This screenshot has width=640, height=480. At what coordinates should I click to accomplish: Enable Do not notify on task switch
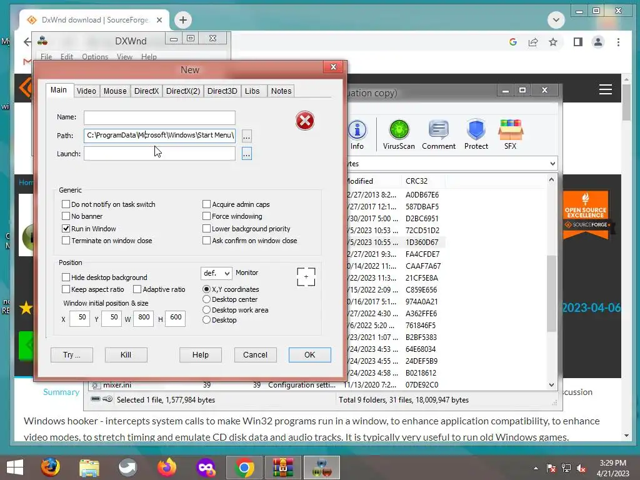(66, 204)
